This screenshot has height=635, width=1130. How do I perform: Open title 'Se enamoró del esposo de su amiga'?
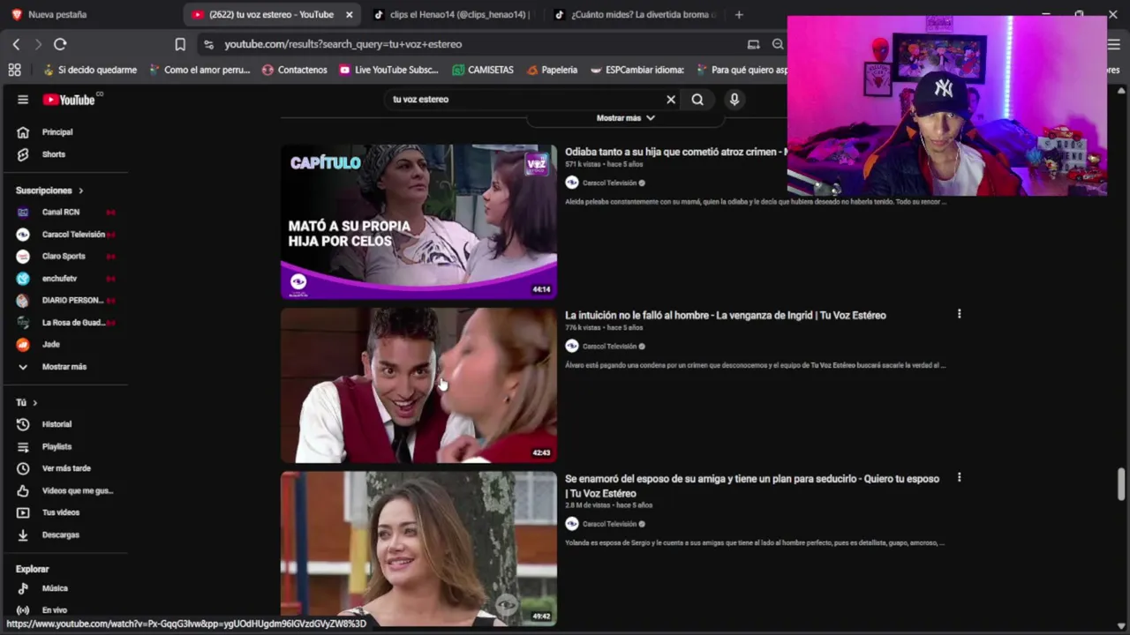pyautogui.click(x=752, y=486)
